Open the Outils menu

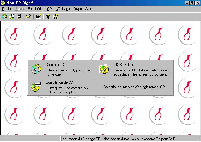pos(78,9)
